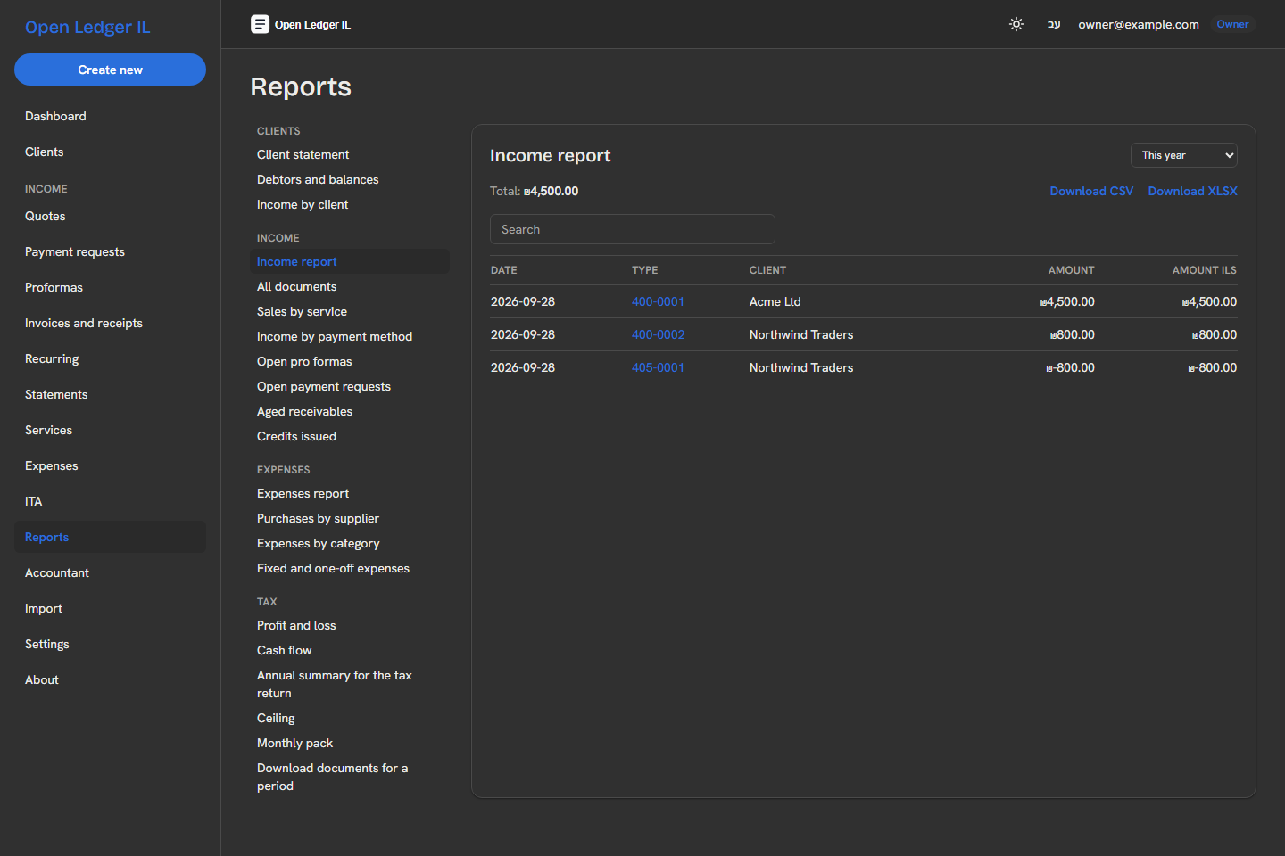Open credit document 405-0001
This screenshot has height=856, width=1285.
tap(658, 367)
